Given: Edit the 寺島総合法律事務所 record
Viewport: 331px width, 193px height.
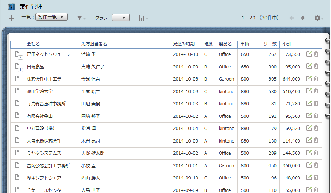Looking at the screenshot, I should click(309, 103).
